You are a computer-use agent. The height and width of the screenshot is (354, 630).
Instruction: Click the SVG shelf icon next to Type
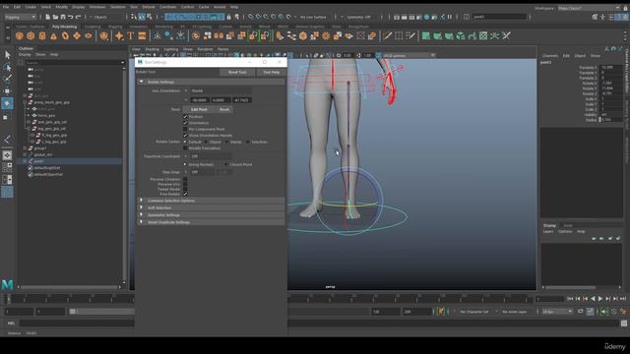pos(142,36)
